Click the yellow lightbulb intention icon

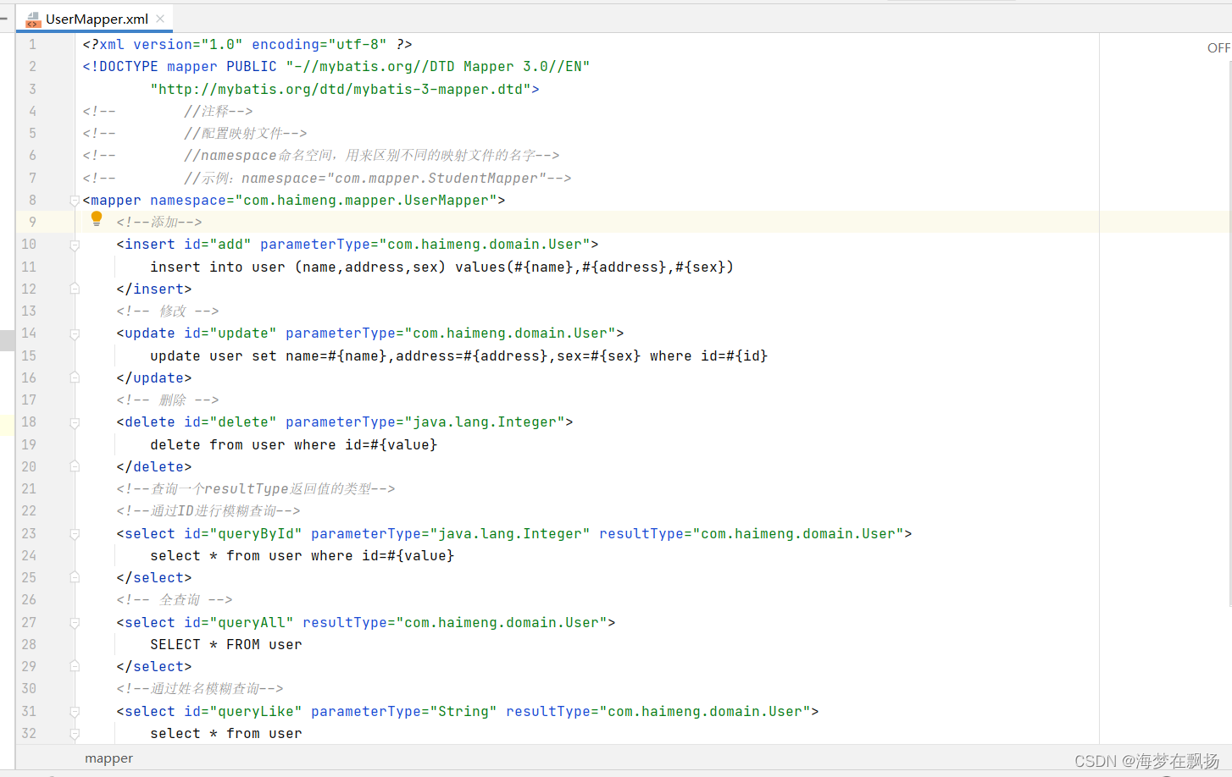97,219
